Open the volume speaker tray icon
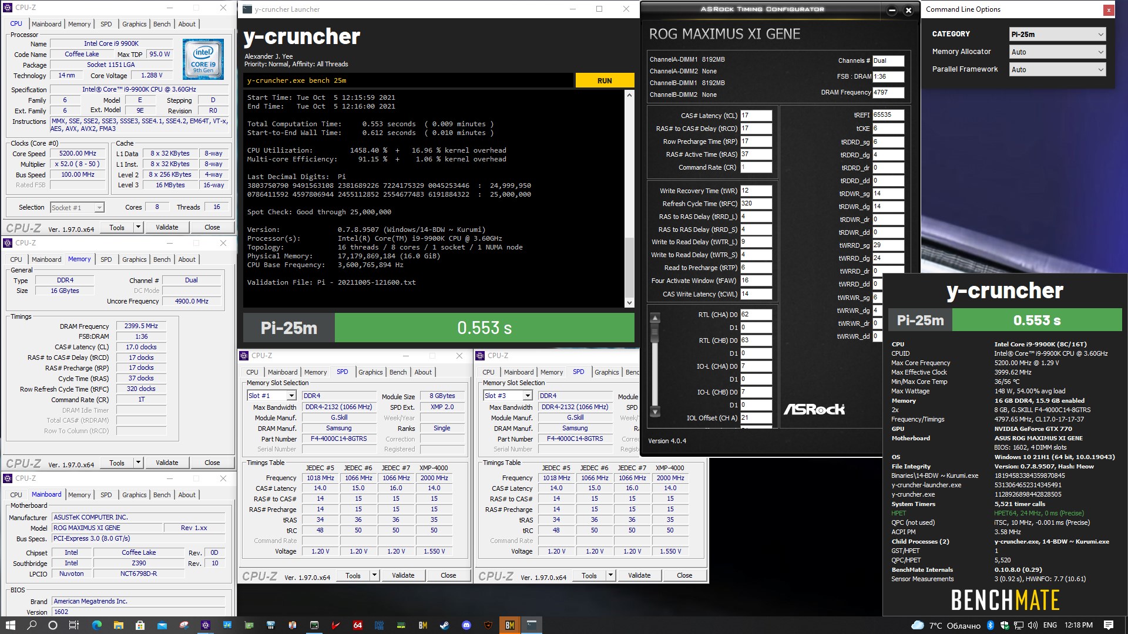The image size is (1128, 634). (1033, 625)
